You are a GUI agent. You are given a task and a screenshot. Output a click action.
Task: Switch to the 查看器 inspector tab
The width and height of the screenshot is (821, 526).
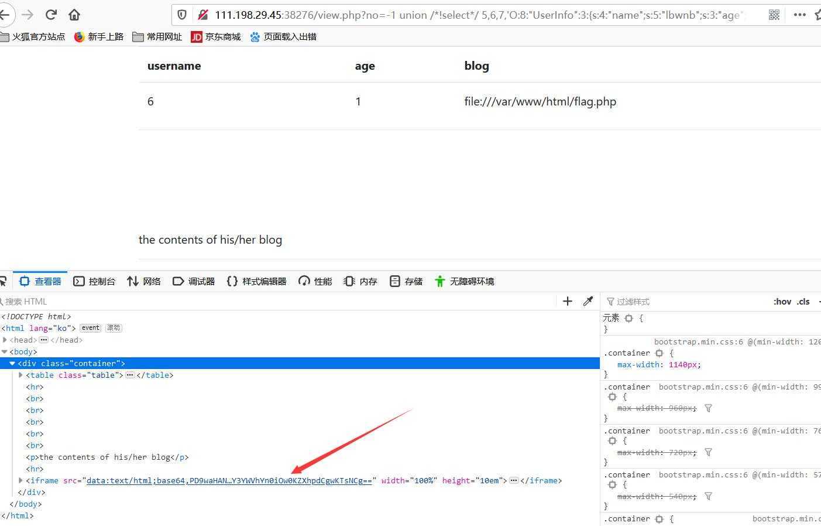pyautogui.click(x=40, y=281)
